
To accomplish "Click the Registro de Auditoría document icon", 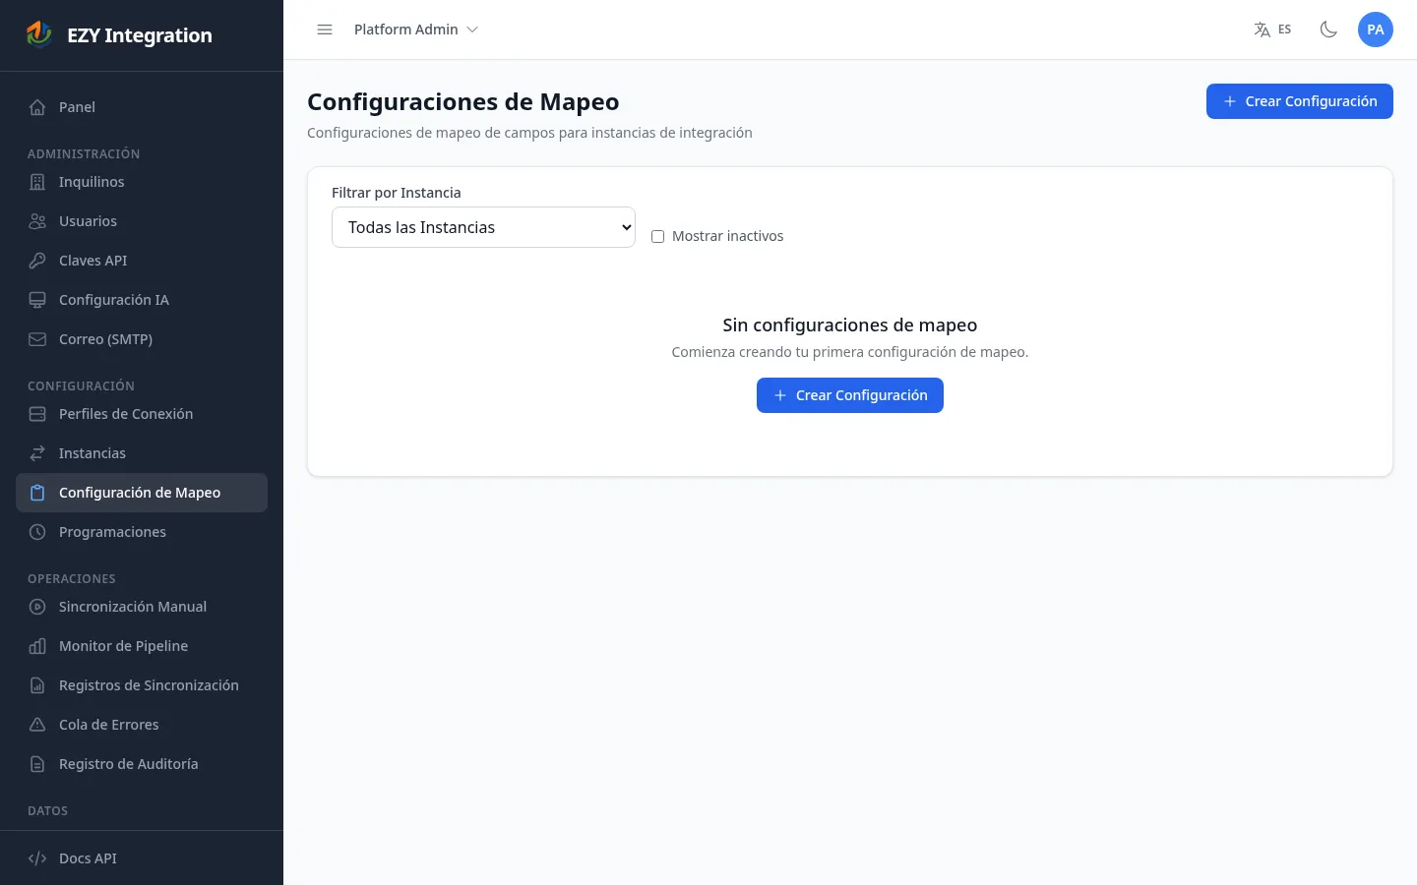I will coord(37,764).
